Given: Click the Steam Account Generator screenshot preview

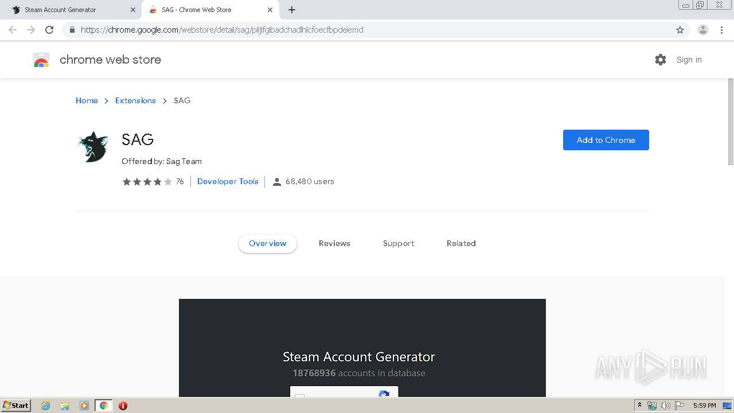Looking at the screenshot, I should tap(362, 348).
